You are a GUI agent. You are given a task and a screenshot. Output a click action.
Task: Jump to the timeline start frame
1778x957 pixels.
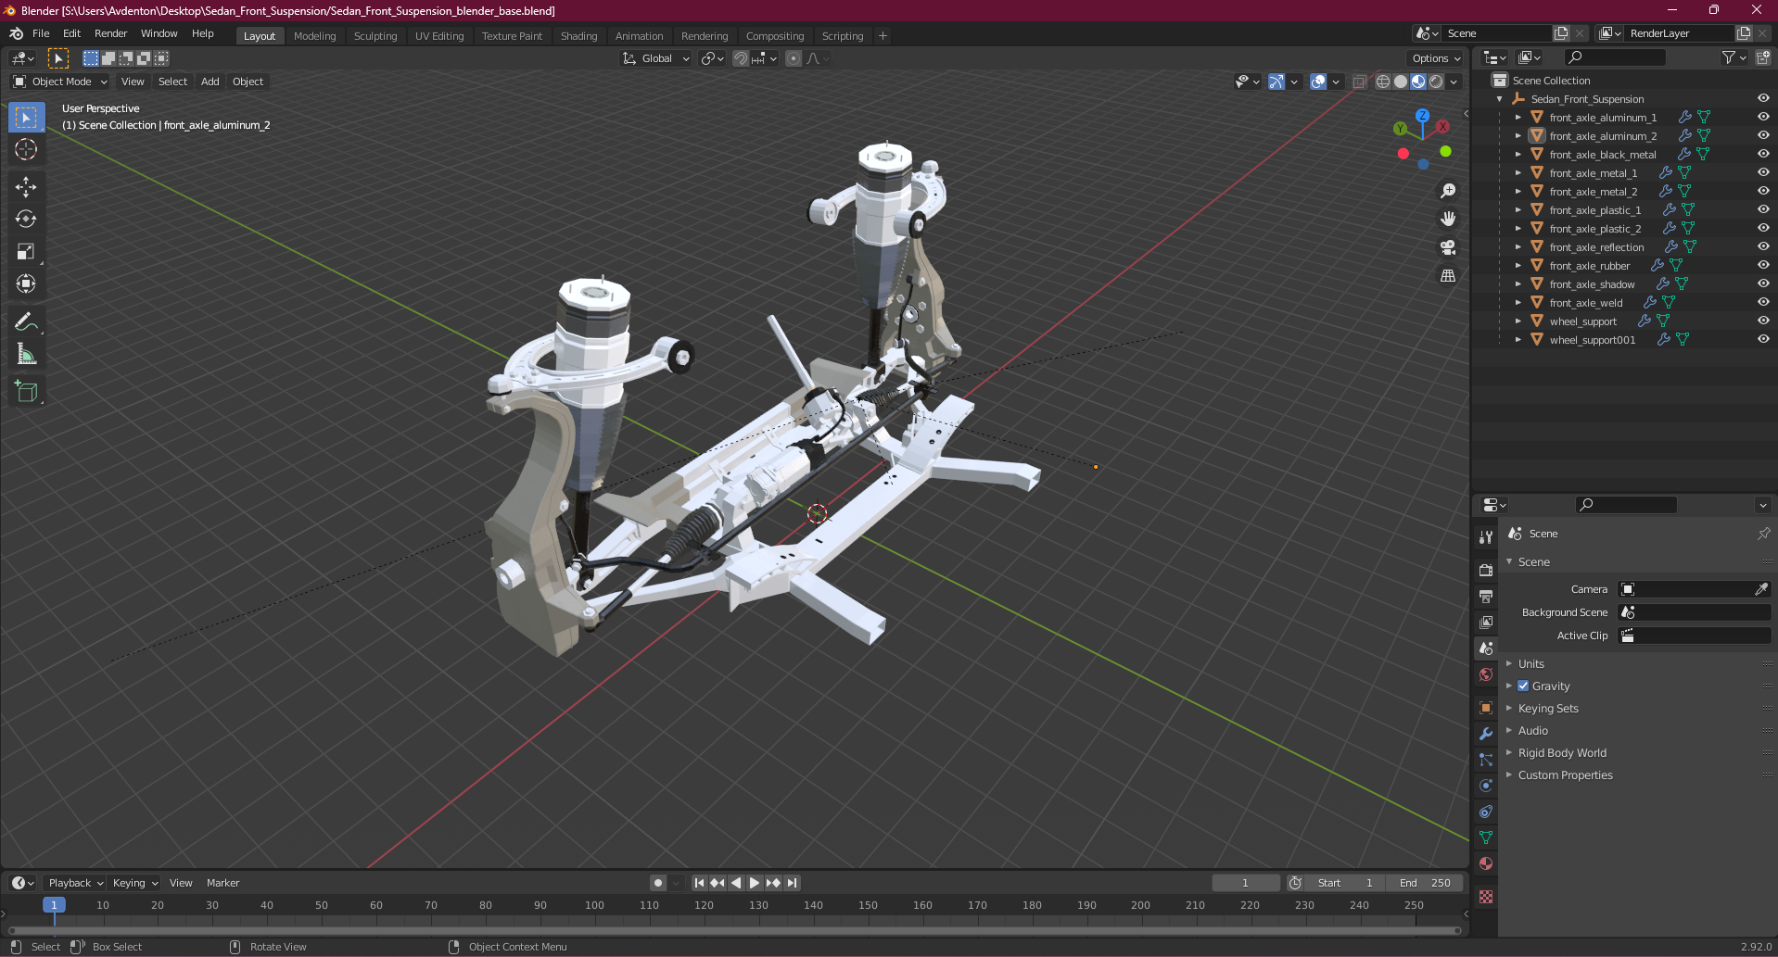[699, 883]
